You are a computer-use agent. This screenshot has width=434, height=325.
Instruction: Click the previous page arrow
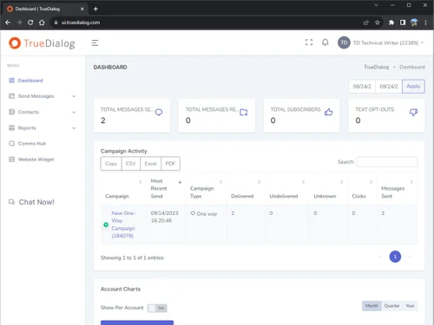[x=380, y=257]
